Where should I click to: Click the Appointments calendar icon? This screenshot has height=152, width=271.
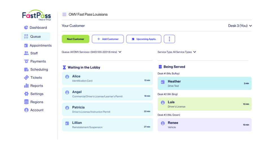(x=26, y=45)
